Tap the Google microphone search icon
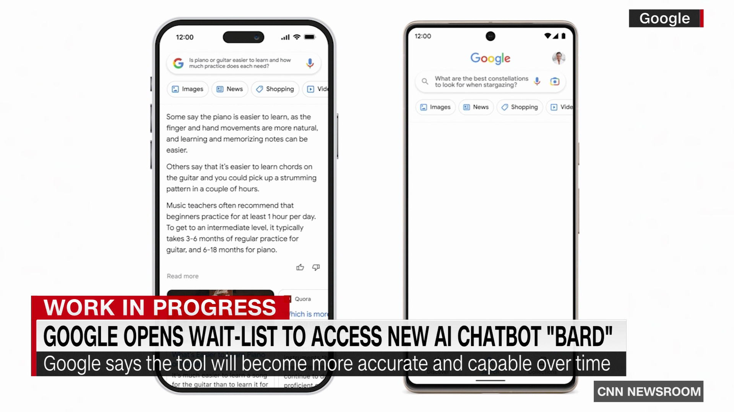 tap(536, 82)
